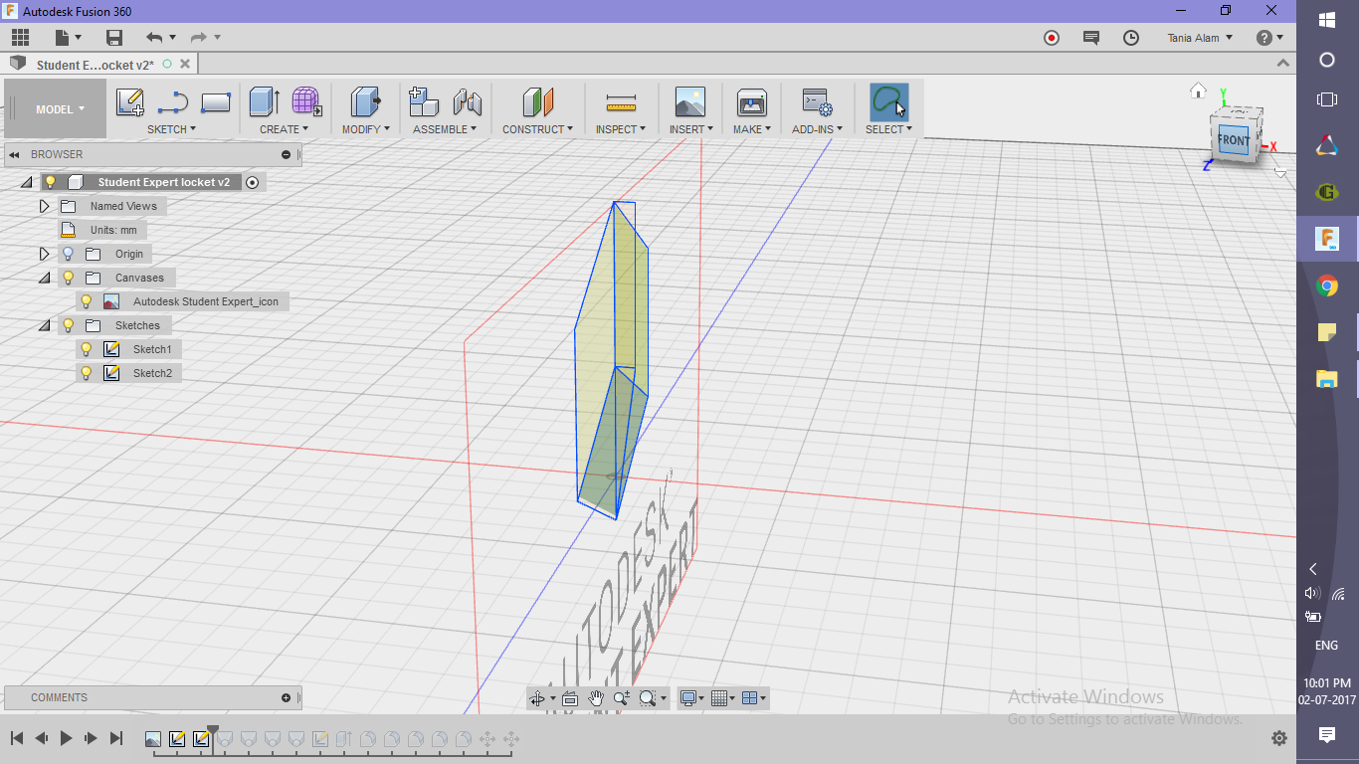1359x764 pixels.
Task: Expand the Origin folder
Action: click(x=44, y=254)
